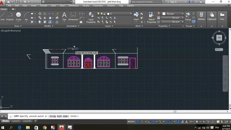231x130 pixels.
Task: Expand the Draw panel
Action: [18, 26]
